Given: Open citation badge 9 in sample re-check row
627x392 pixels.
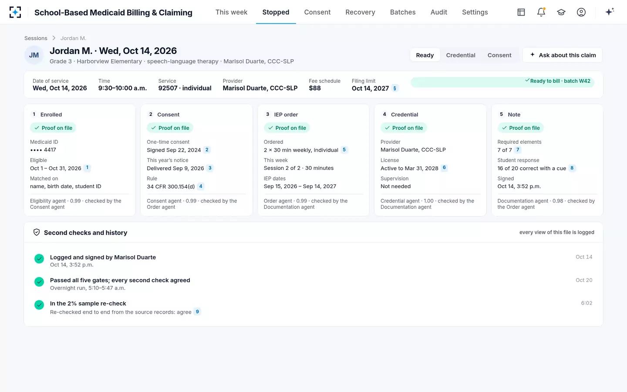Looking at the screenshot, I should tap(197, 312).
